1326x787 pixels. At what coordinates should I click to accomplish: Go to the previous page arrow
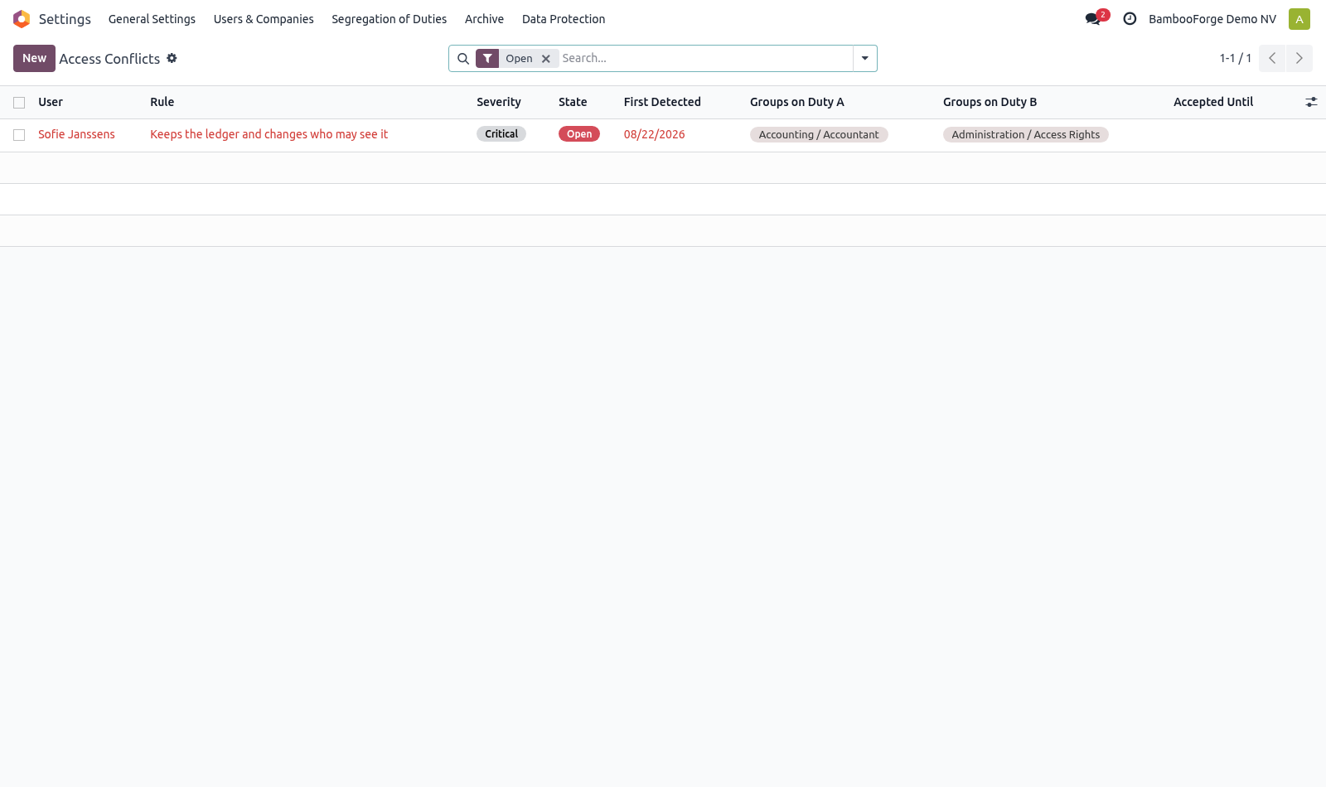point(1272,58)
